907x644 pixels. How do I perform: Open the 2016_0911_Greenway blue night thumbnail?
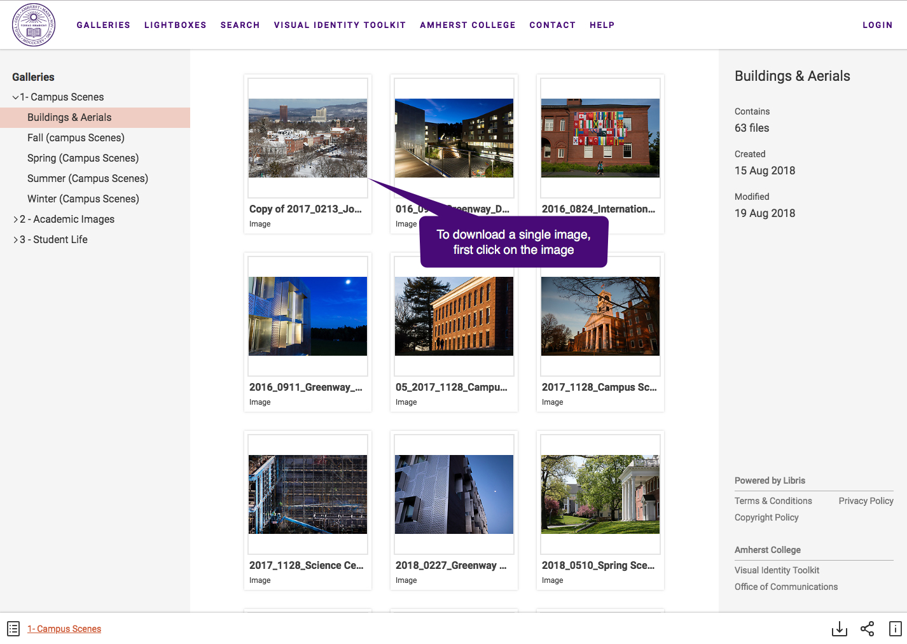(308, 316)
